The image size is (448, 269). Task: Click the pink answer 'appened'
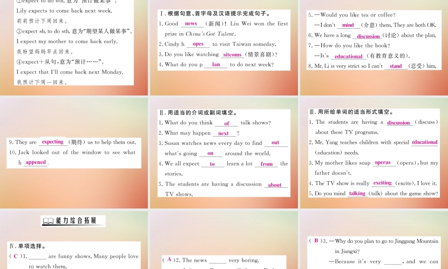click(x=36, y=162)
